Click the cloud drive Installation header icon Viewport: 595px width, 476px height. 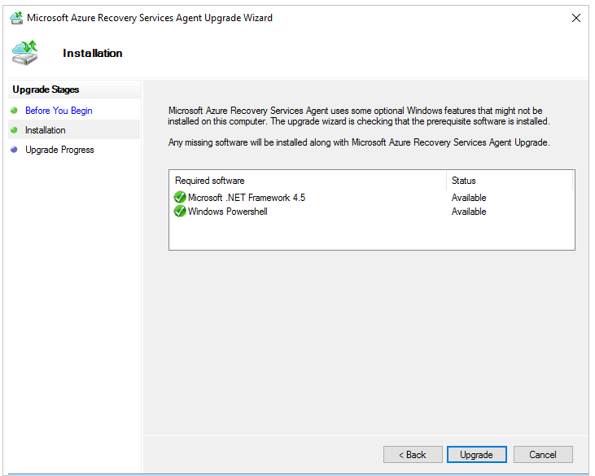25,53
